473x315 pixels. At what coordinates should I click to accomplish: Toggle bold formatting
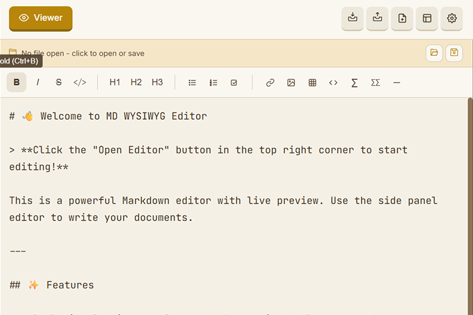pyautogui.click(x=16, y=82)
